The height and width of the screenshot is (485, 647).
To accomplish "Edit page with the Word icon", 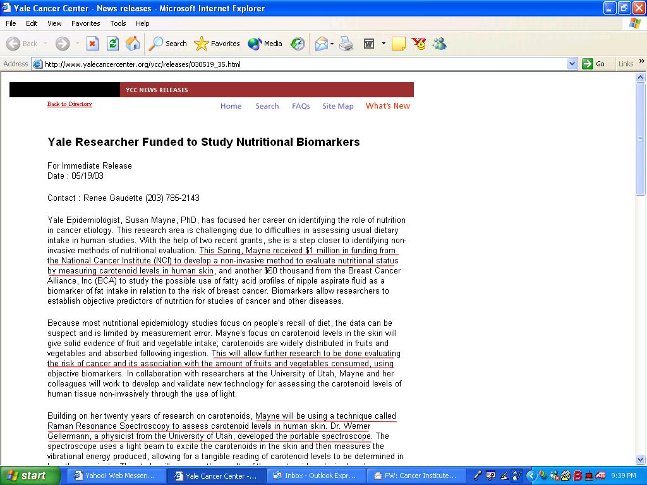I will [369, 44].
